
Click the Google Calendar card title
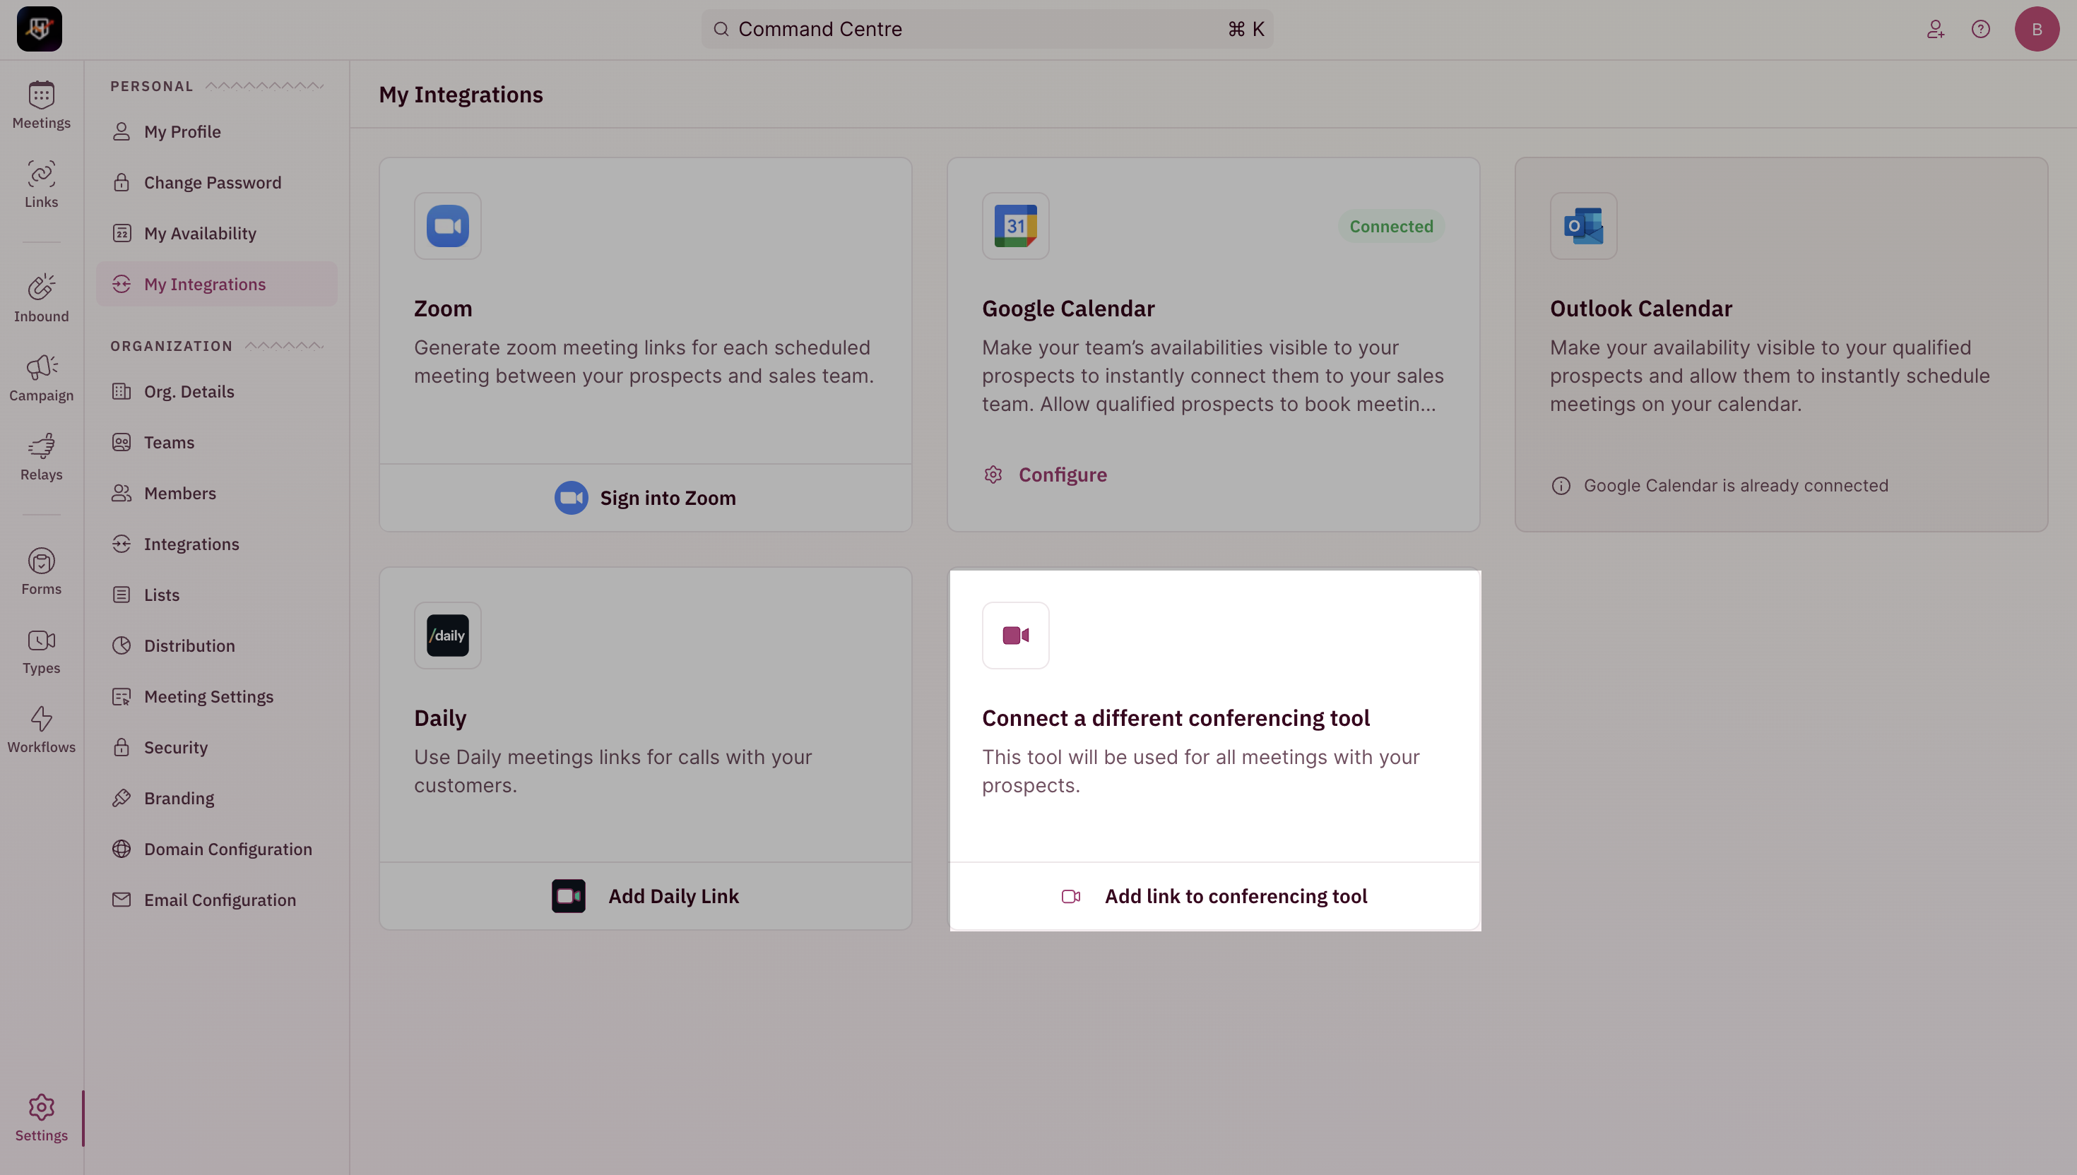[1068, 309]
